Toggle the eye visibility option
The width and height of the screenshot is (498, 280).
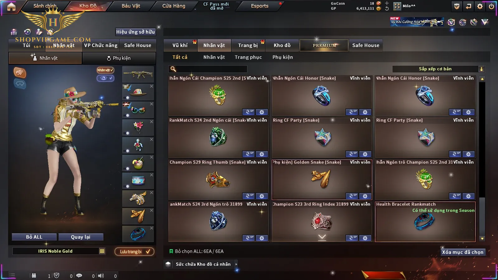105,78
